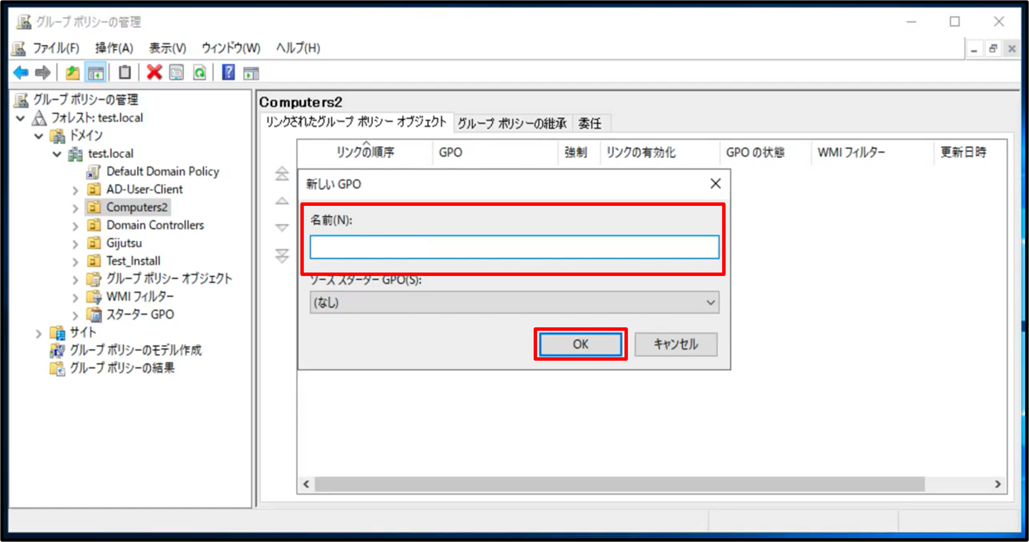Click the グループ ポリシーの結果 icon

57,368
